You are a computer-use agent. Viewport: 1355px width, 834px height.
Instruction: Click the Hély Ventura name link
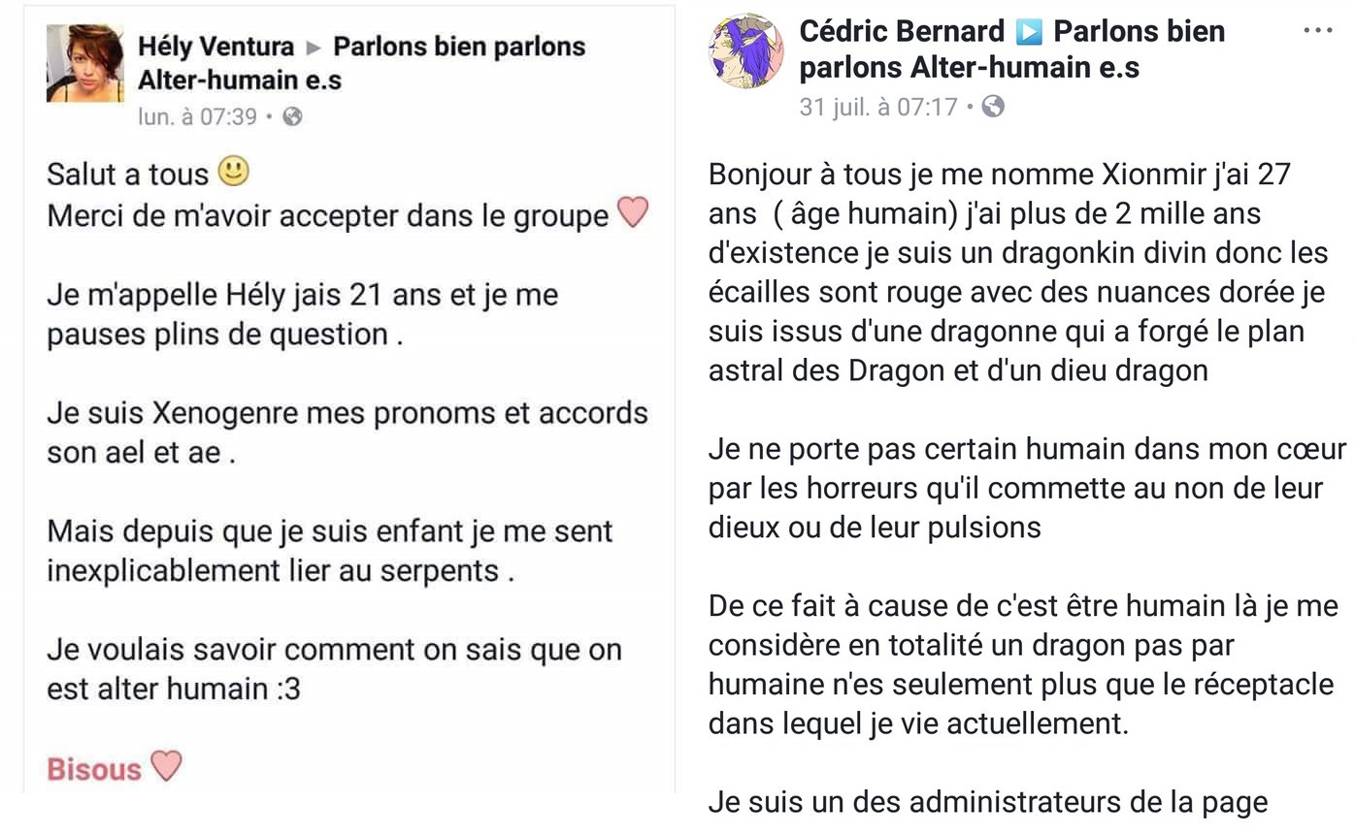pos(215,46)
